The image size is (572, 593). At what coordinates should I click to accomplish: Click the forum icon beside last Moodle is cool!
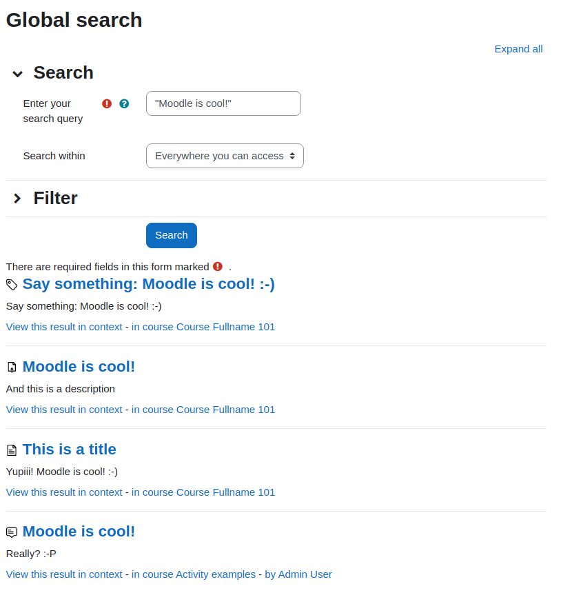12,532
